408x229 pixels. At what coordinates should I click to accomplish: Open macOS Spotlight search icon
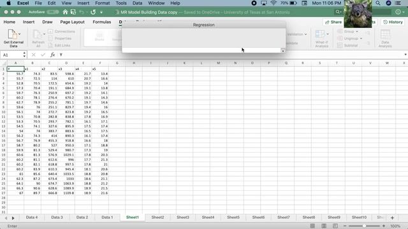(378, 3)
